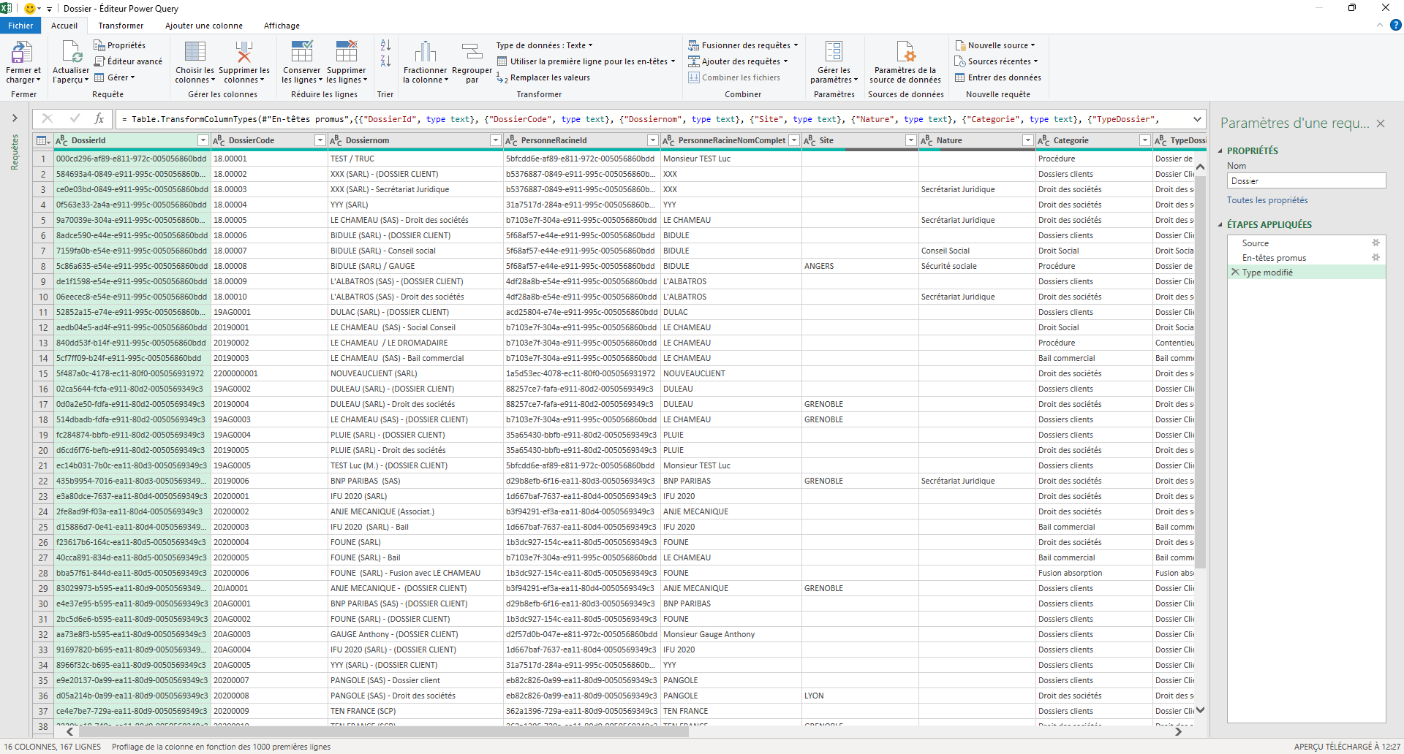Viewport: 1404px width, 754px height.
Task: Click the Regrouper par icon
Action: click(472, 52)
